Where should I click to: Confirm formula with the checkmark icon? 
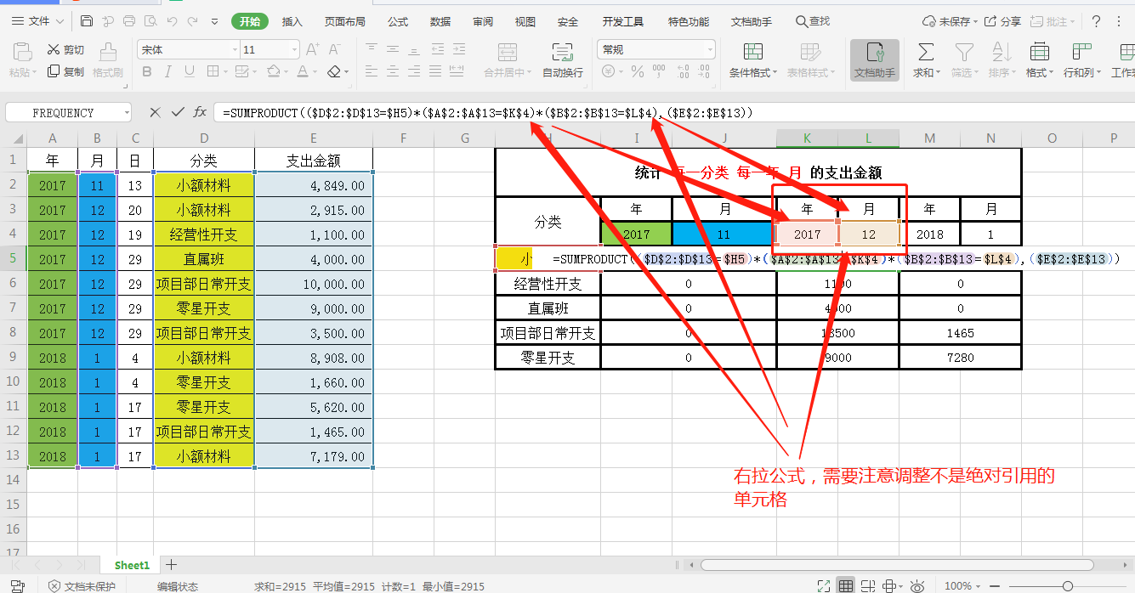click(178, 112)
